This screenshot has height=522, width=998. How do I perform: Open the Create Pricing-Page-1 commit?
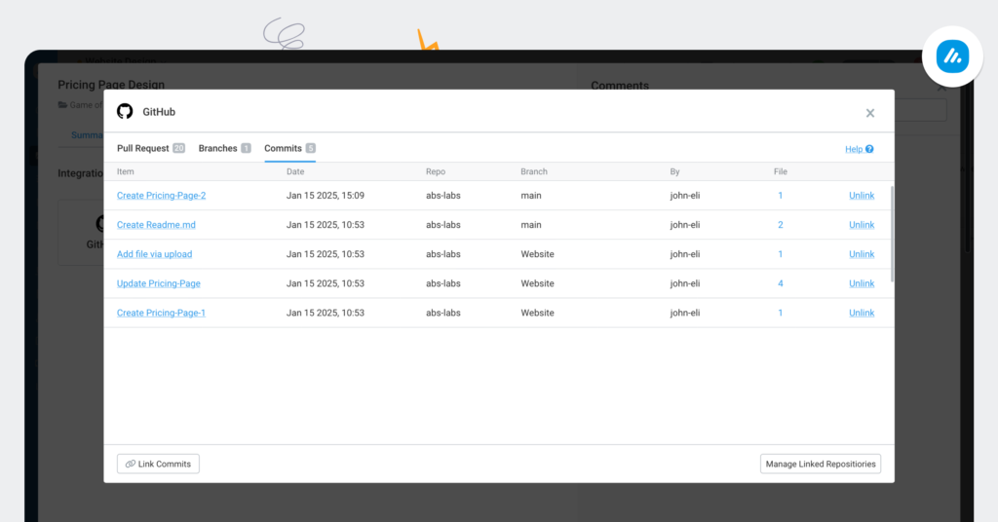(161, 313)
